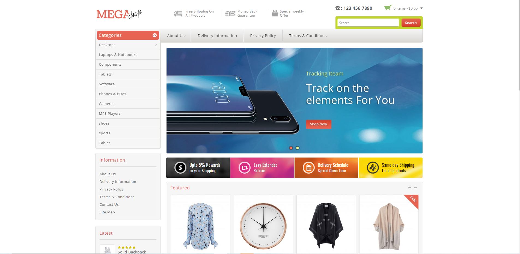Click the red Search button
Image resolution: width=520 pixels, height=254 pixels.
[x=411, y=23]
